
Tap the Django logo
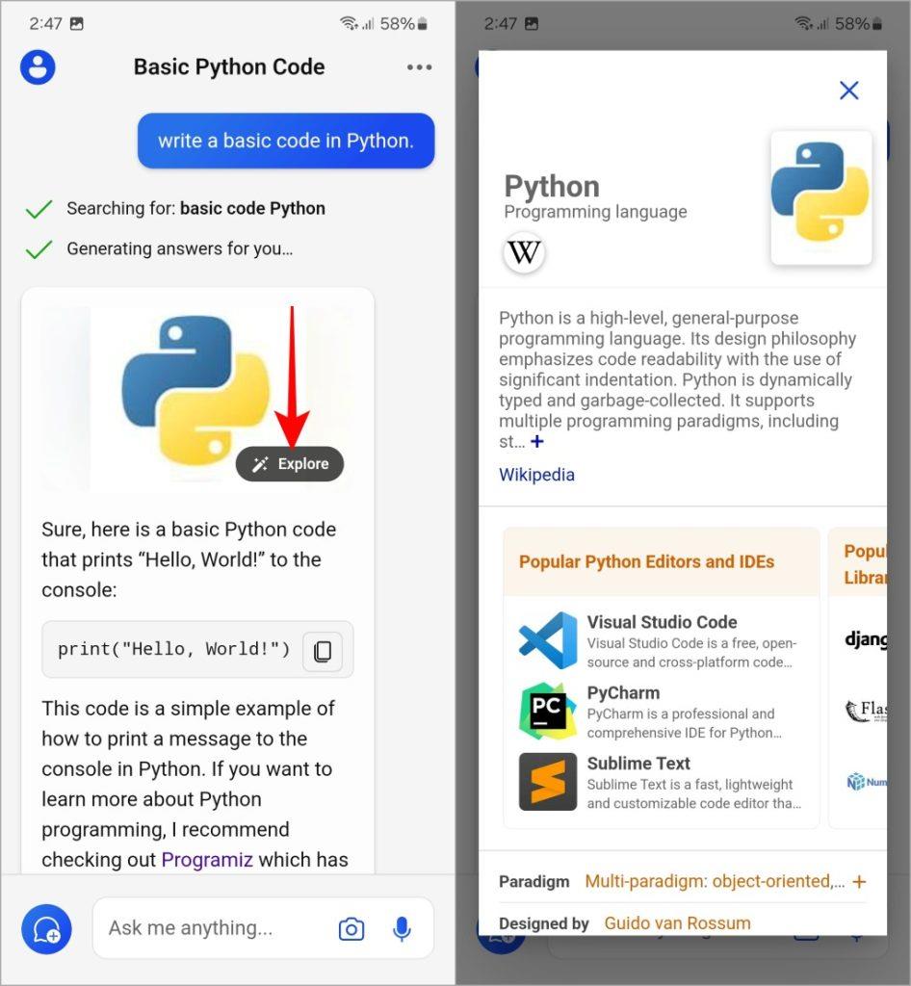pyautogui.click(x=865, y=639)
